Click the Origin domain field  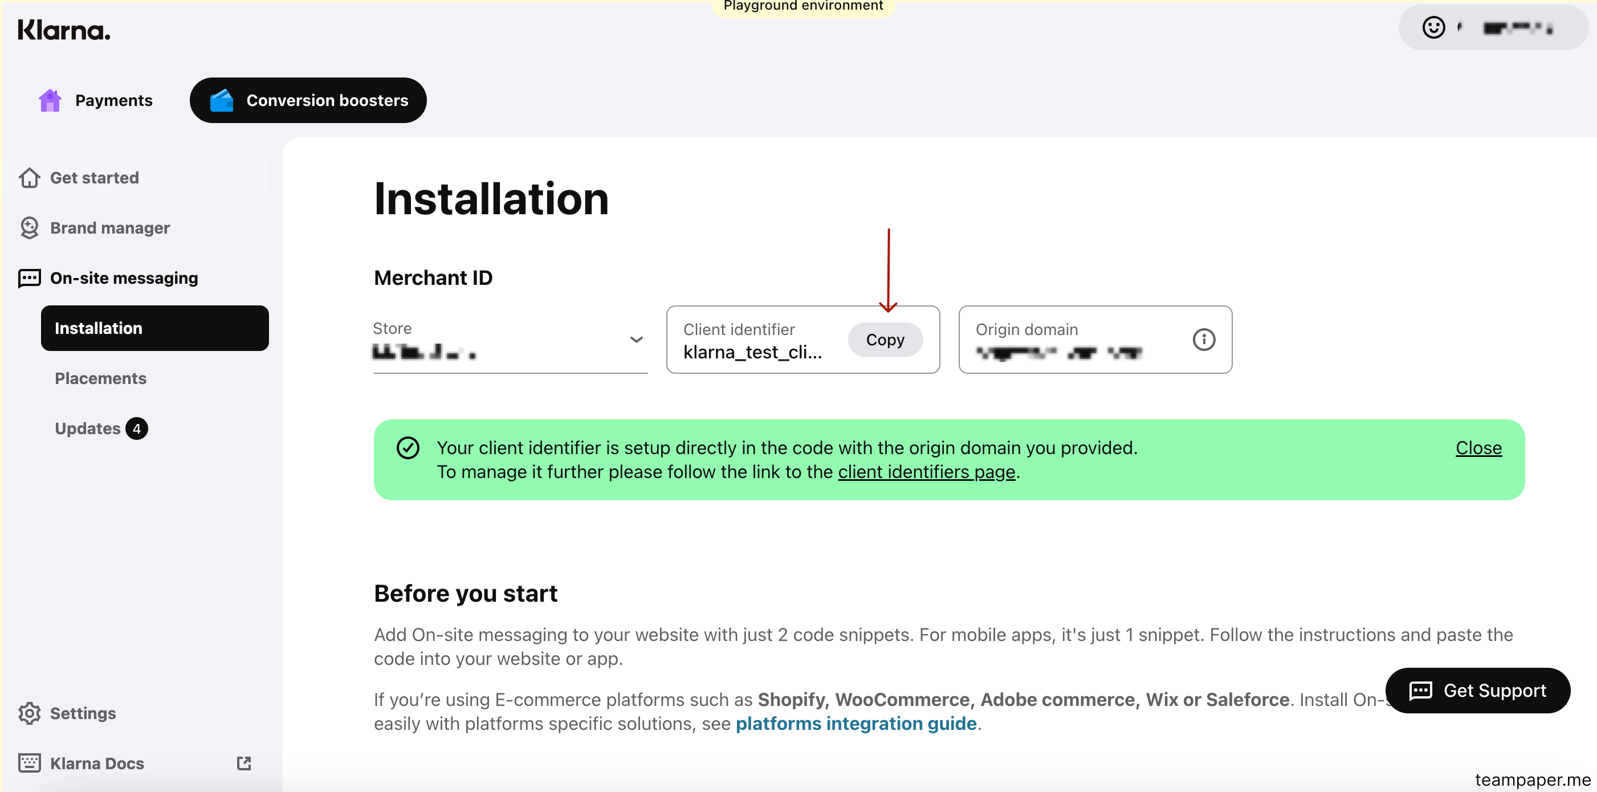[1095, 340]
